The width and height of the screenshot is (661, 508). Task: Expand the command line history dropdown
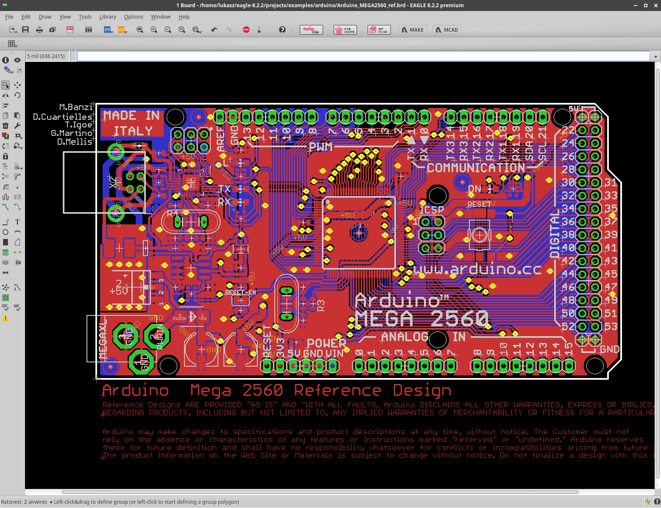(x=655, y=56)
